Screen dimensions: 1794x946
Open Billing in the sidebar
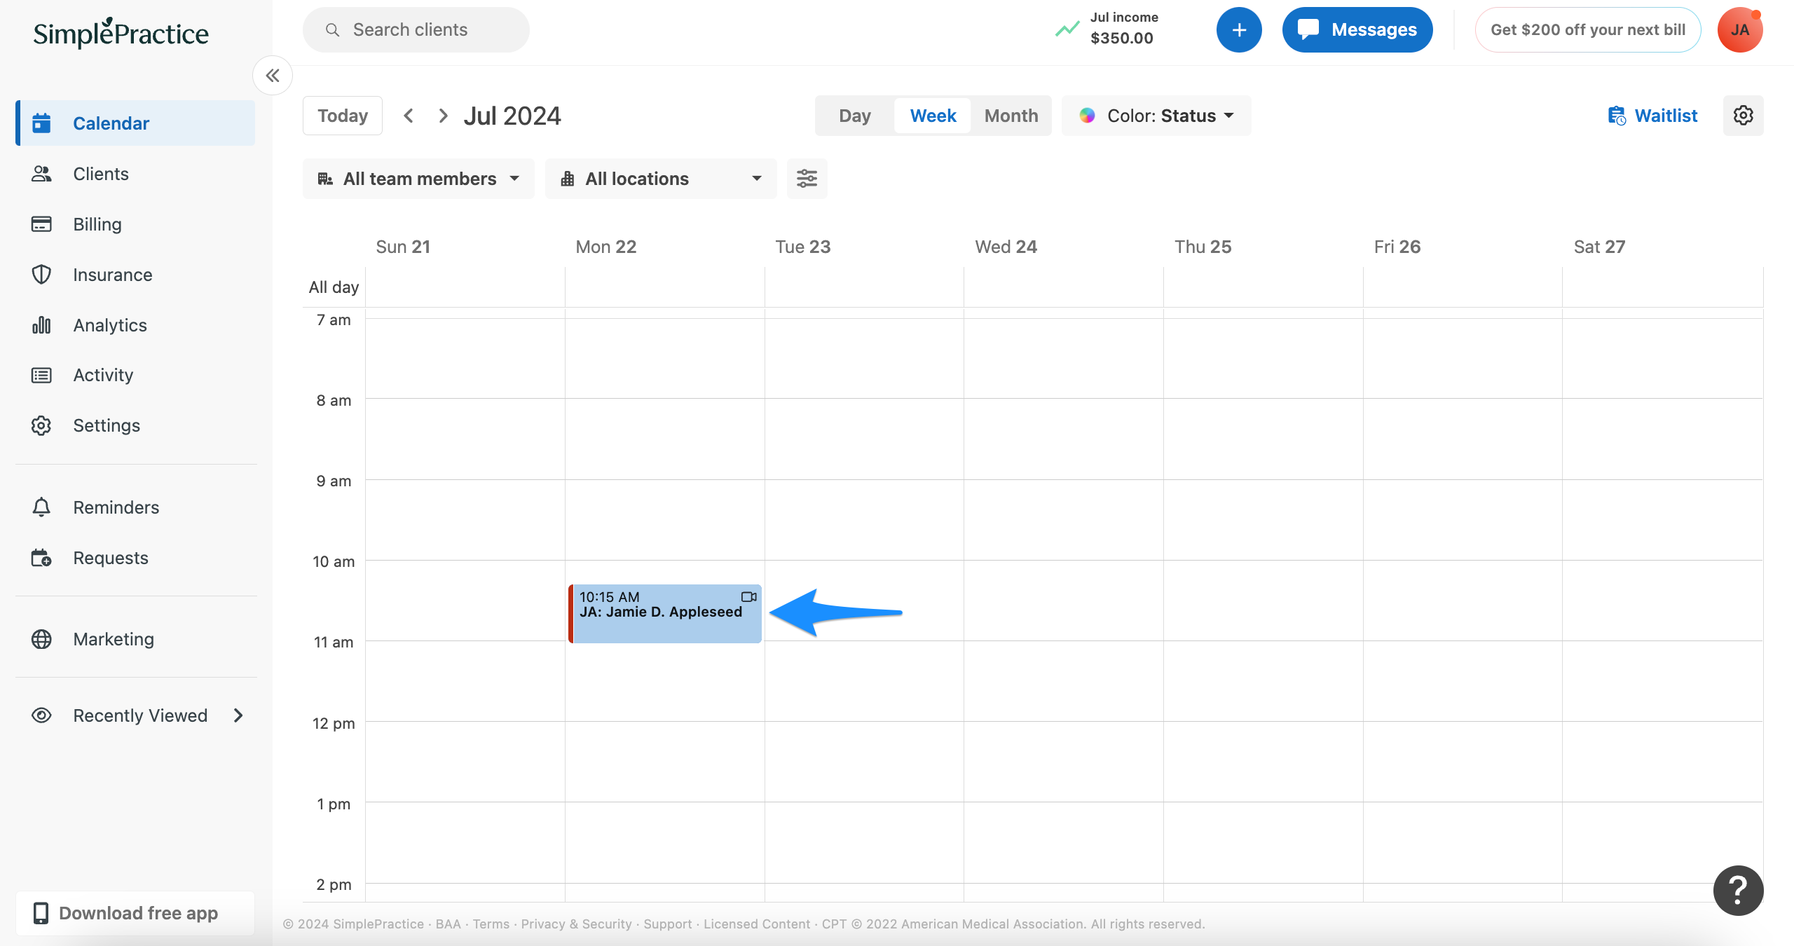[136, 224]
